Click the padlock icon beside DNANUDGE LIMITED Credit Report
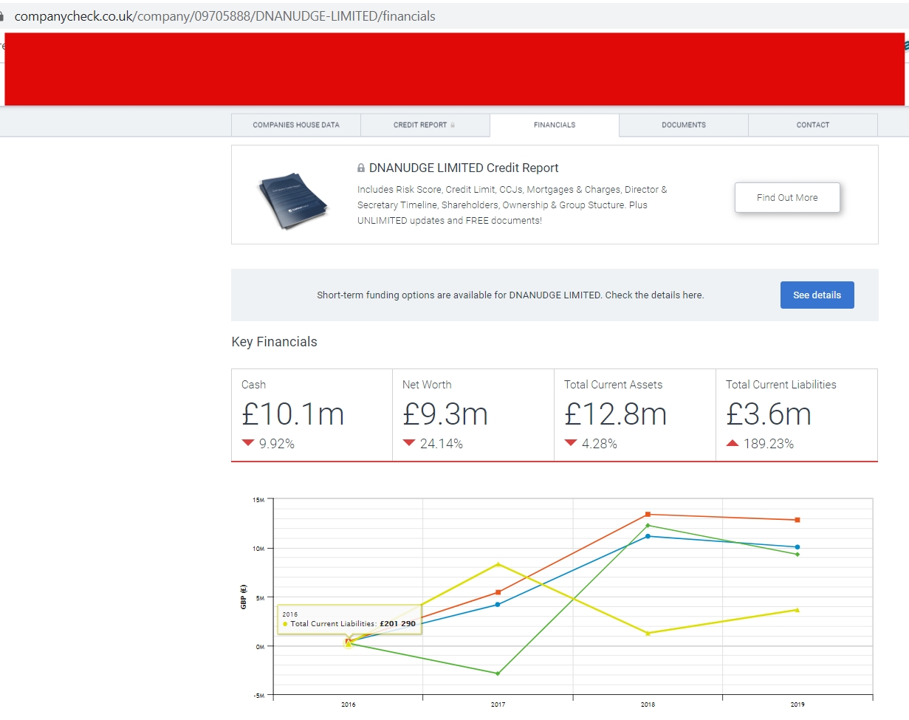The height and width of the screenshot is (720, 909). pos(361,168)
